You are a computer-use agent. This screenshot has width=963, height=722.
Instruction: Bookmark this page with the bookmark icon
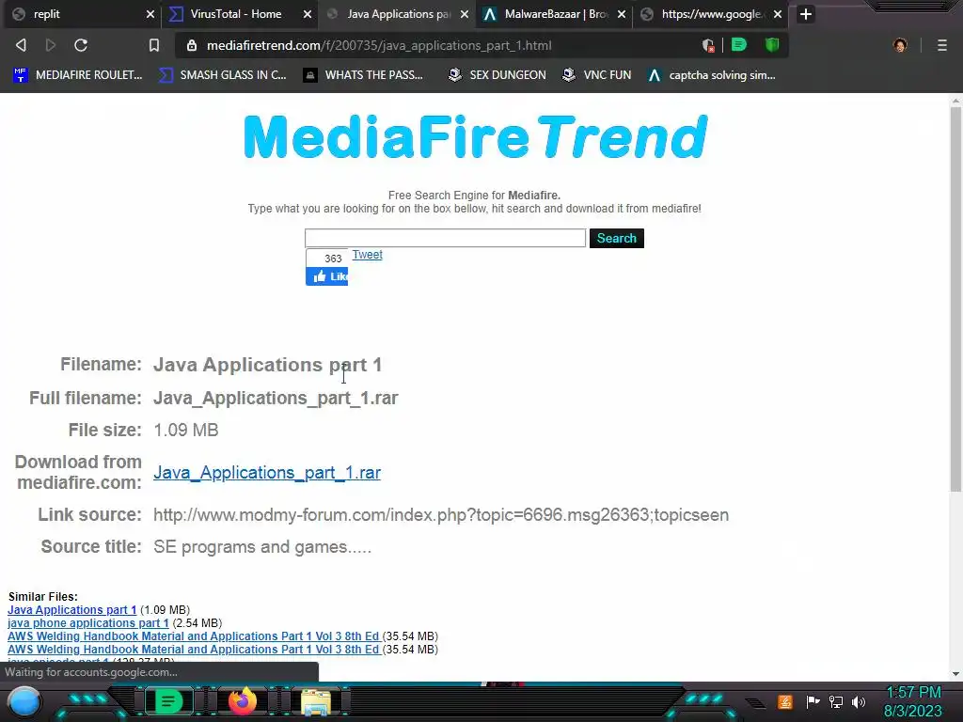point(154,45)
